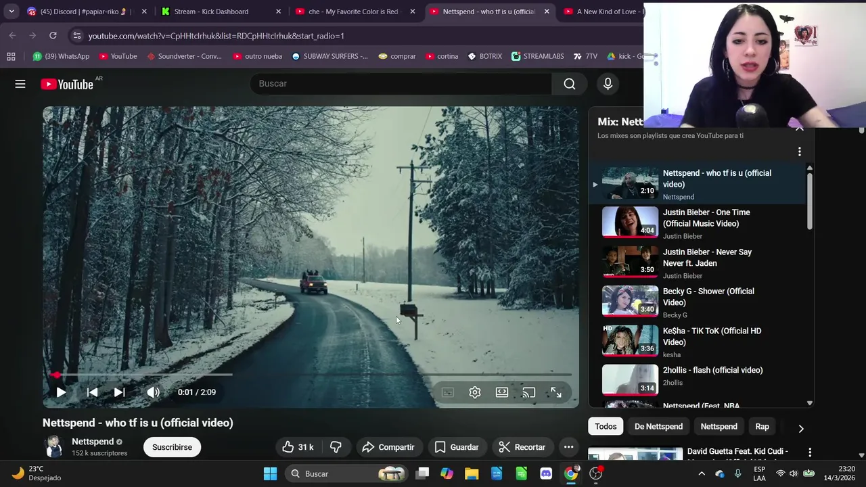View site information icon in address bar
The image size is (866, 487).
coord(76,36)
